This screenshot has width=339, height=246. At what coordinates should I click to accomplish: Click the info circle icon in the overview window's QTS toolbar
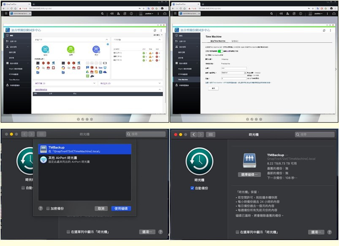[131, 14]
